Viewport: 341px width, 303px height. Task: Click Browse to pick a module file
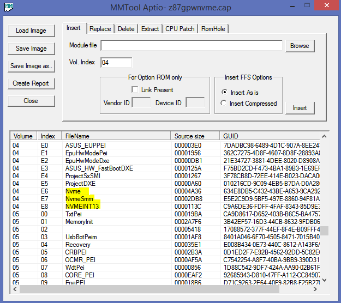(x=300, y=46)
